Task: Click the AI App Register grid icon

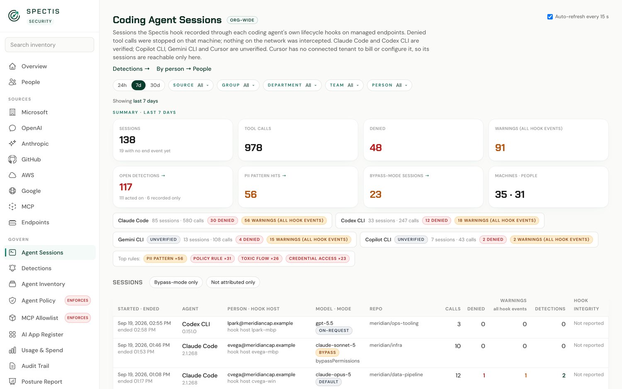Action: pyautogui.click(x=12, y=334)
